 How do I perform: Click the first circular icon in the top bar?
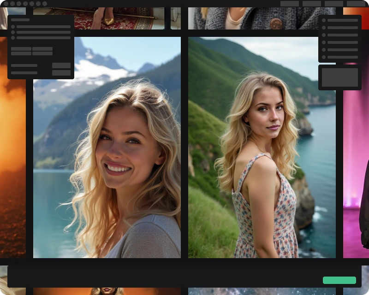pyautogui.click(x=6, y=4)
